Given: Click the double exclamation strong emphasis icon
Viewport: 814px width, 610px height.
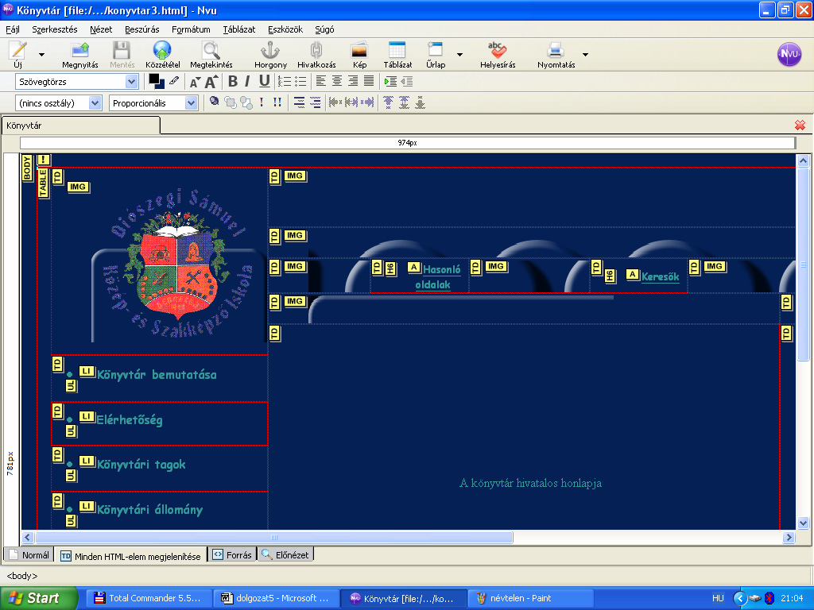Looking at the screenshot, I should (277, 102).
